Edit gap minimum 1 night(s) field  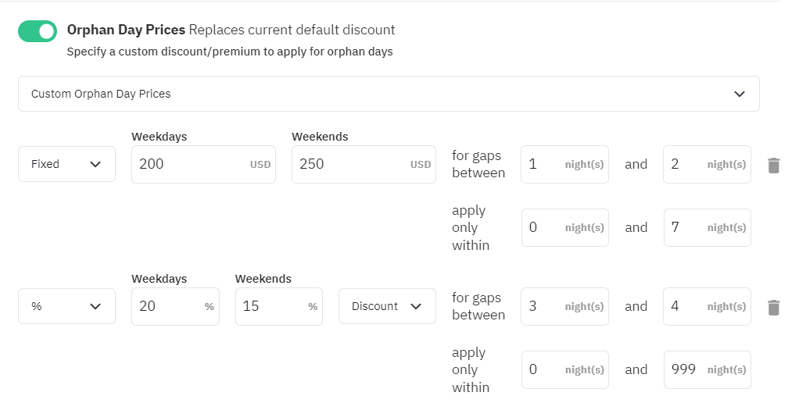click(x=564, y=164)
